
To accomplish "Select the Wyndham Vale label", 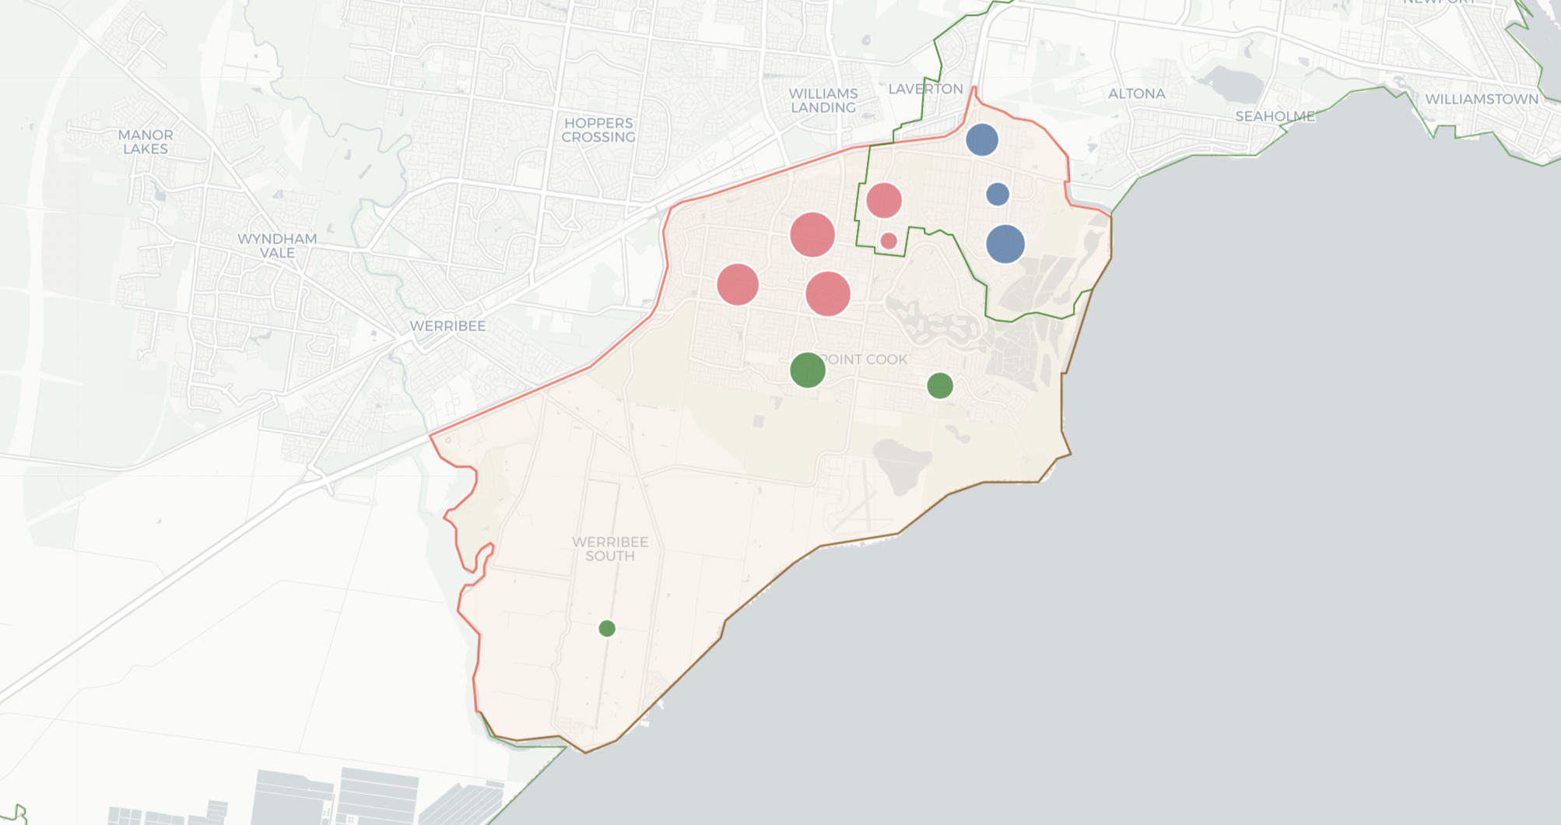I will [277, 246].
